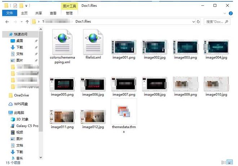238x166 pixels.
Task: Click the search Doc1.files box
Action: [x=217, y=22]
